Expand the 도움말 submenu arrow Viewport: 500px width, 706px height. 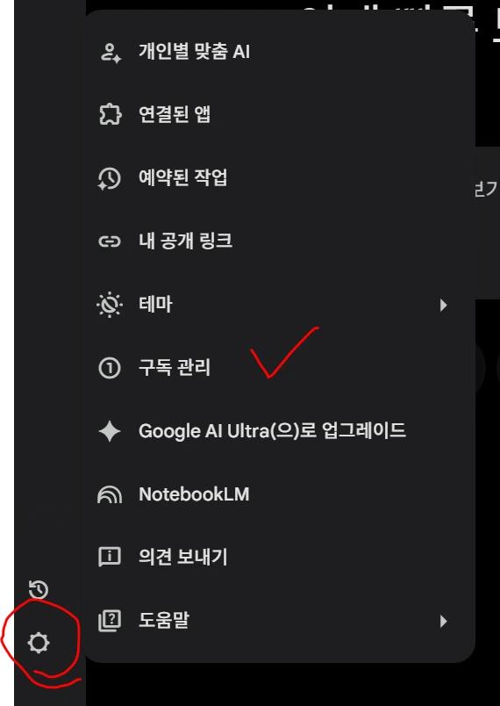coord(444,622)
